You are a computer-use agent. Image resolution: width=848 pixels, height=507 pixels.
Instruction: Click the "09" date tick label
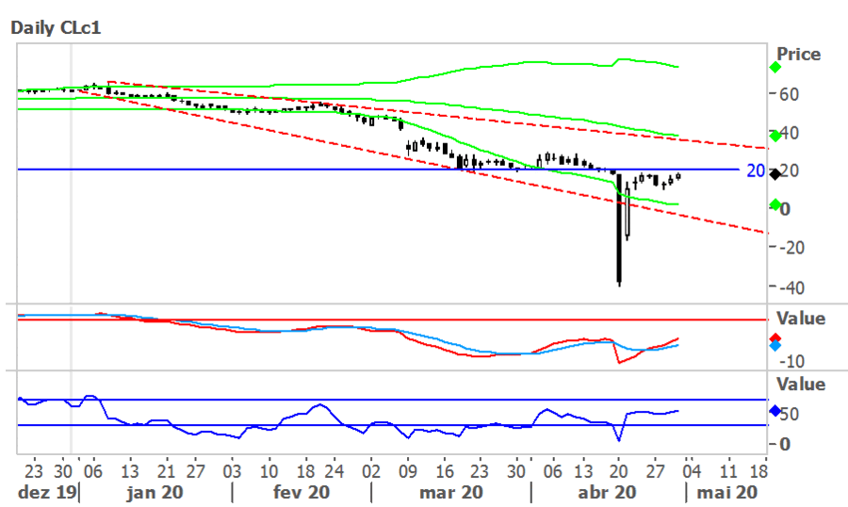coord(408,471)
